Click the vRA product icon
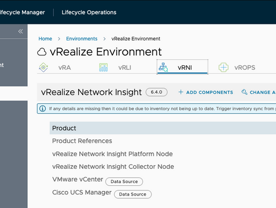This screenshot has height=208, width=276. (44, 67)
